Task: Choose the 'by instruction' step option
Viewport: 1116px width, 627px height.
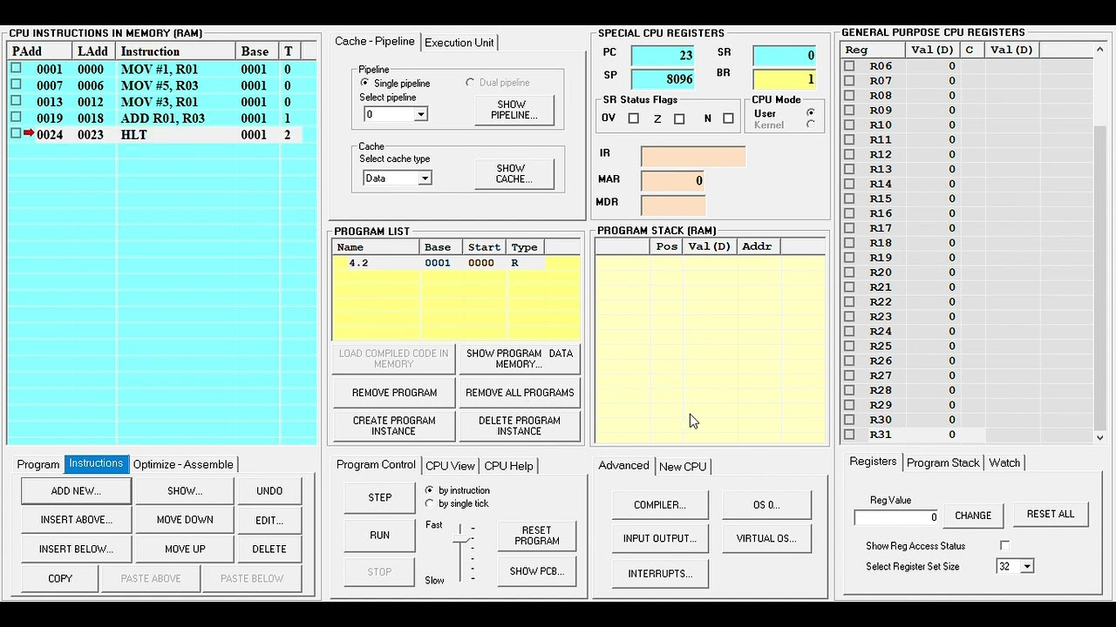Action: tap(429, 490)
